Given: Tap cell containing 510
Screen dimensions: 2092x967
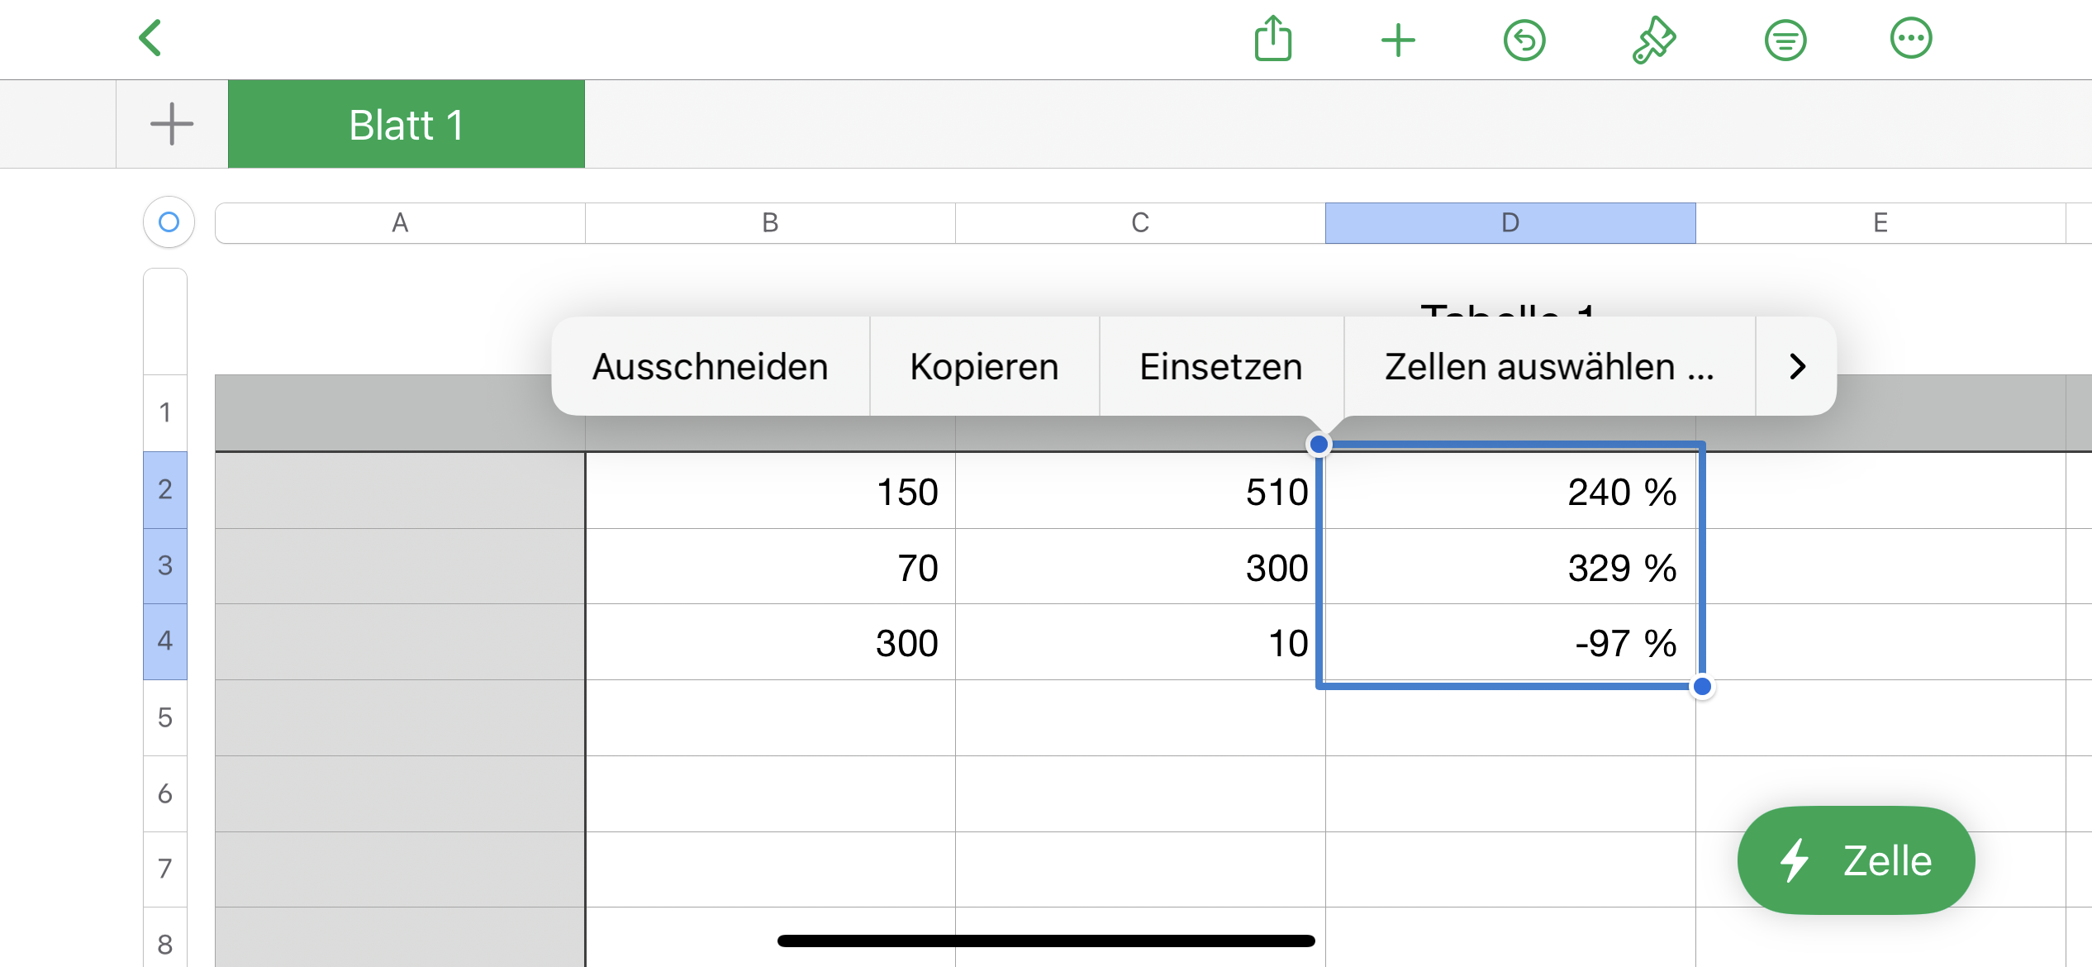Looking at the screenshot, I should [x=1140, y=492].
